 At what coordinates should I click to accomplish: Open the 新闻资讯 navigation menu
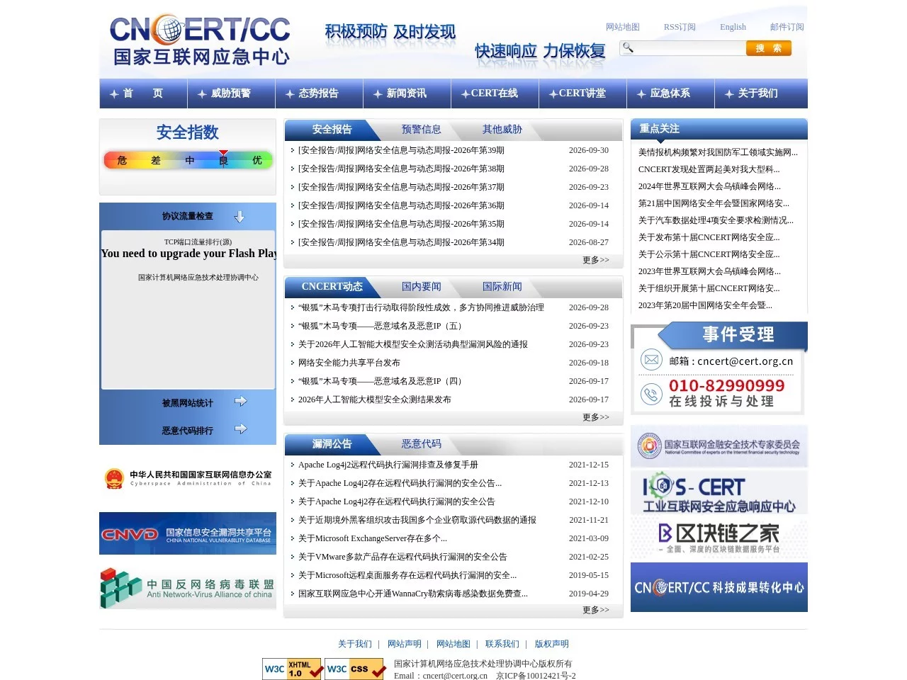[x=407, y=93]
